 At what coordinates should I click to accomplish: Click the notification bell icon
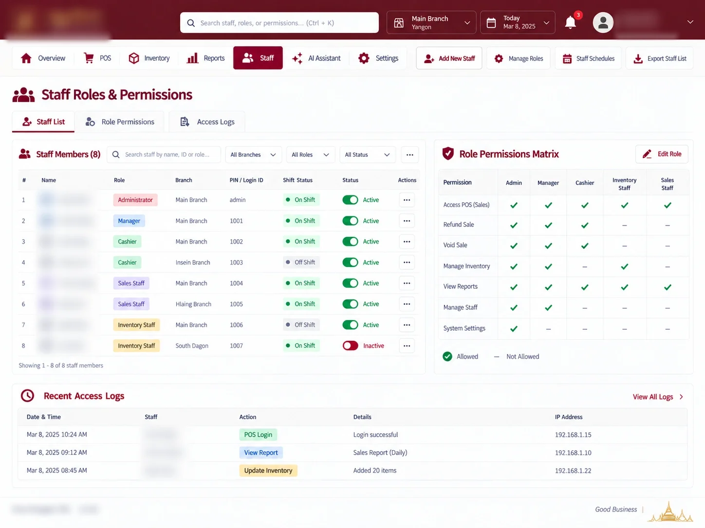[570, 22]
